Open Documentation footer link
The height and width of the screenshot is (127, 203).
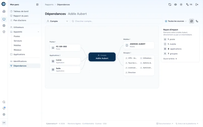click(165, 124)
